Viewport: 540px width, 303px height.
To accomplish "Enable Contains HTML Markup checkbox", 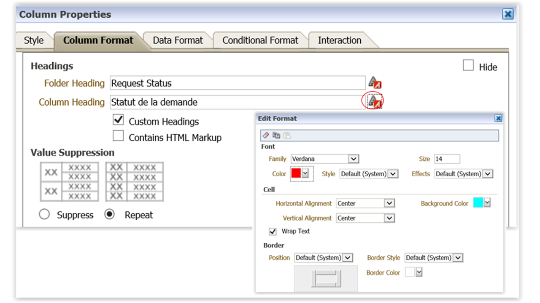I will point(118,136).
